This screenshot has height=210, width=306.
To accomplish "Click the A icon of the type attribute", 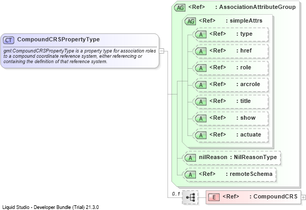I will click(201, 35).
